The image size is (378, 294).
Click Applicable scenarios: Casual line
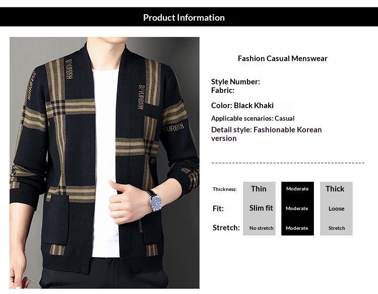click(253, 118)
